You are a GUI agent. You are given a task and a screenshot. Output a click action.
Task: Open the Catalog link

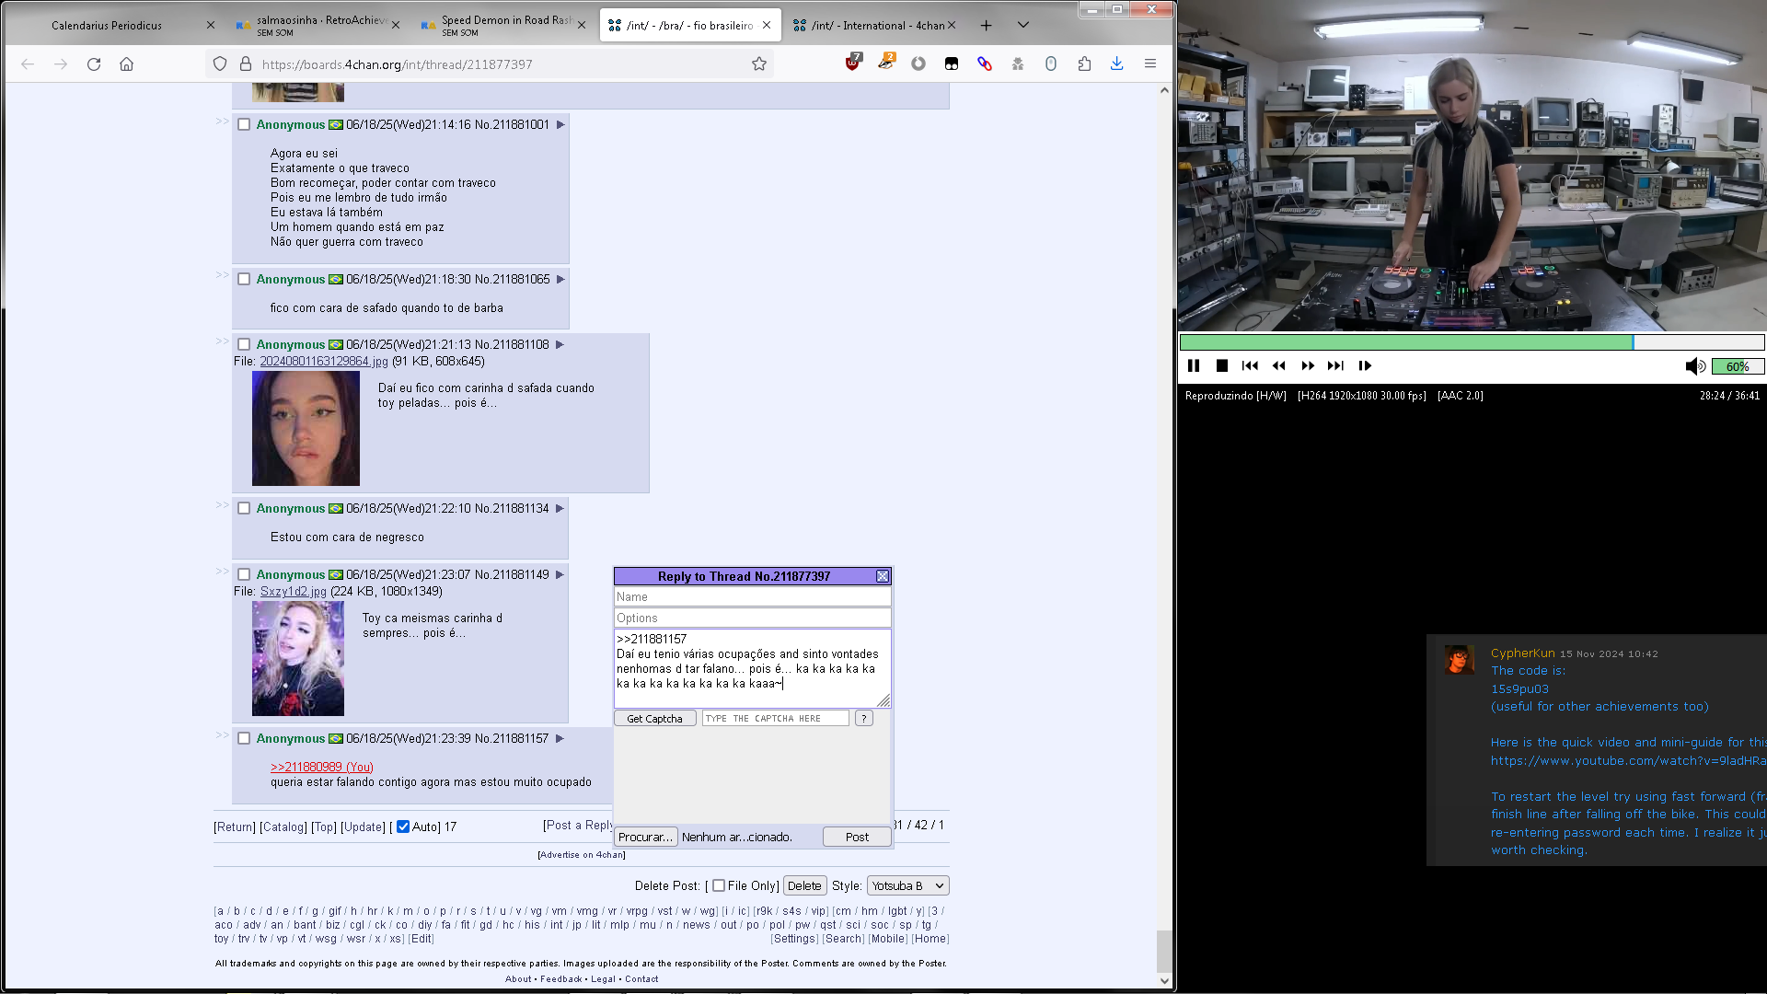283,827
